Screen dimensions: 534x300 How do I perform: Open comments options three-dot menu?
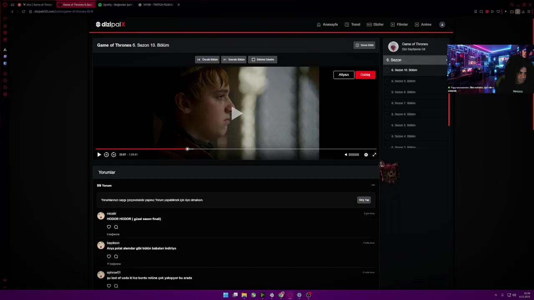(373, 185)
